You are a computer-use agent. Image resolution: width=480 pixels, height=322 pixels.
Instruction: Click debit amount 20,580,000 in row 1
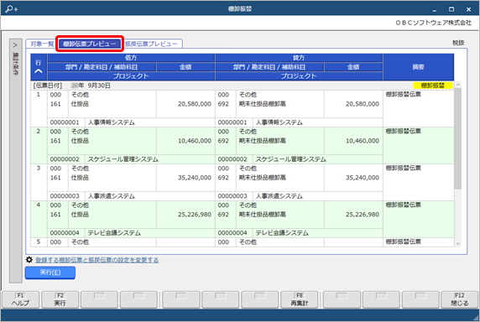pos(195,104)
